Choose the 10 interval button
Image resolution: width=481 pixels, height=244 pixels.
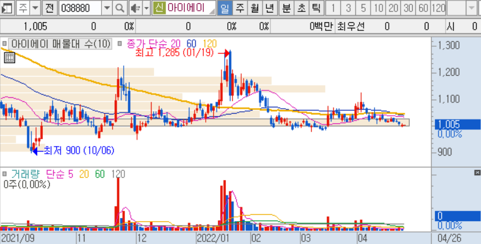[378, 8]
